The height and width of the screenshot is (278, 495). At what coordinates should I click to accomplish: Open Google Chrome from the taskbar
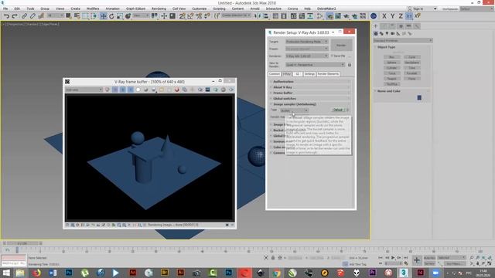pos(277,273)
